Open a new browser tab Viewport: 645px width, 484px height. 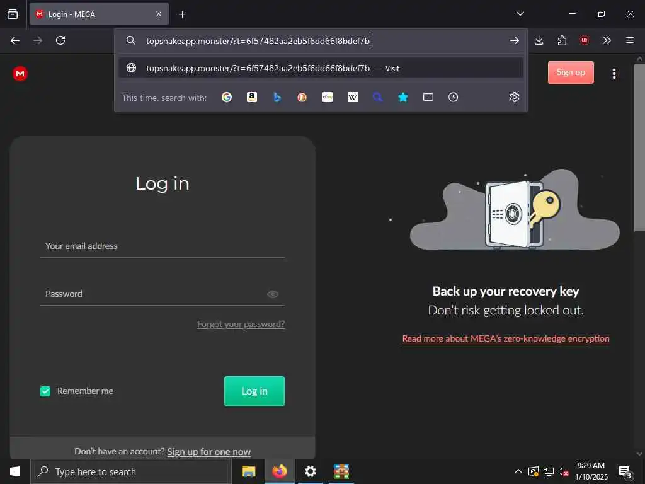pyautogui.click(x=182, y=14)
